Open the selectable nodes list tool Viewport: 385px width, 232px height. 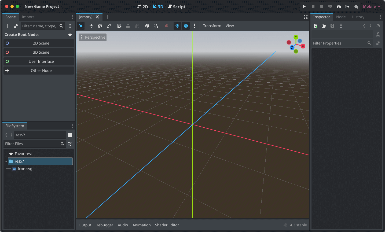(x=119, y=26)
